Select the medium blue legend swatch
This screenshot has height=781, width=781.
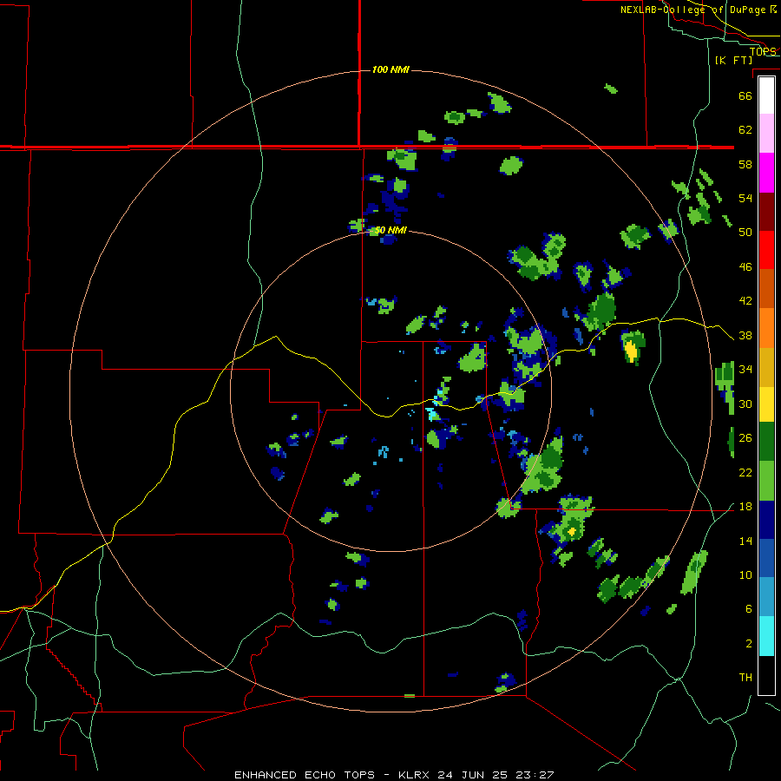click(x=766, y=558)
